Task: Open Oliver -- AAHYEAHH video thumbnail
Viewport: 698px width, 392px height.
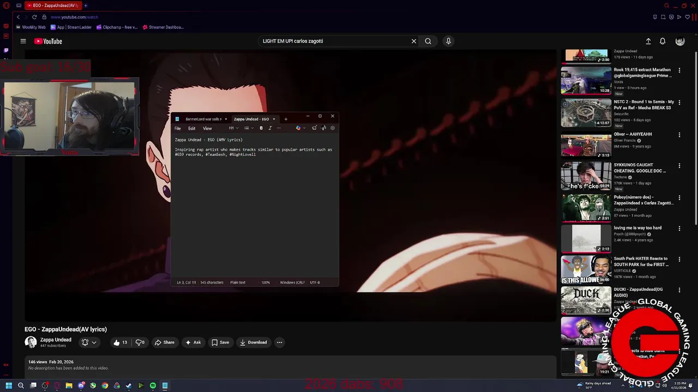Action: (x=586, y=144)
